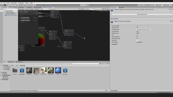Select Main Camera in Hierarchy
This screenshot has height=97, width=173.
click(10, 12)
